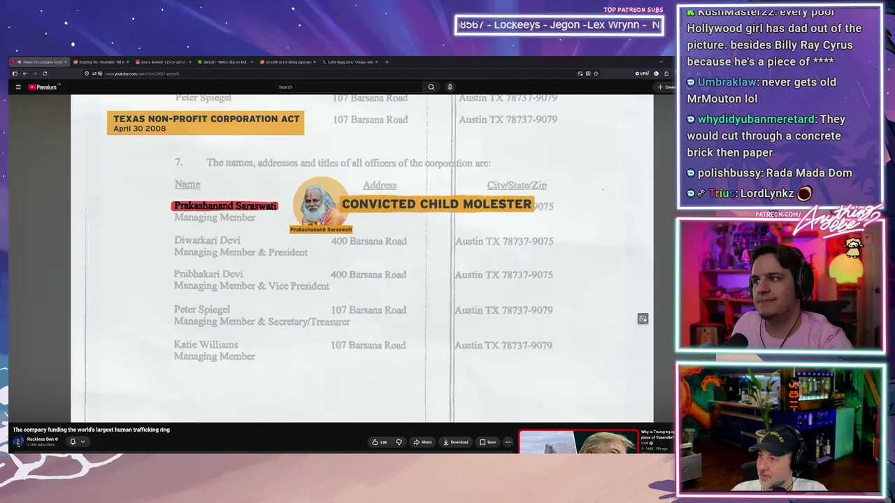
Task: Open the Reckless Ben channel name link
Action: click(41, 439)
